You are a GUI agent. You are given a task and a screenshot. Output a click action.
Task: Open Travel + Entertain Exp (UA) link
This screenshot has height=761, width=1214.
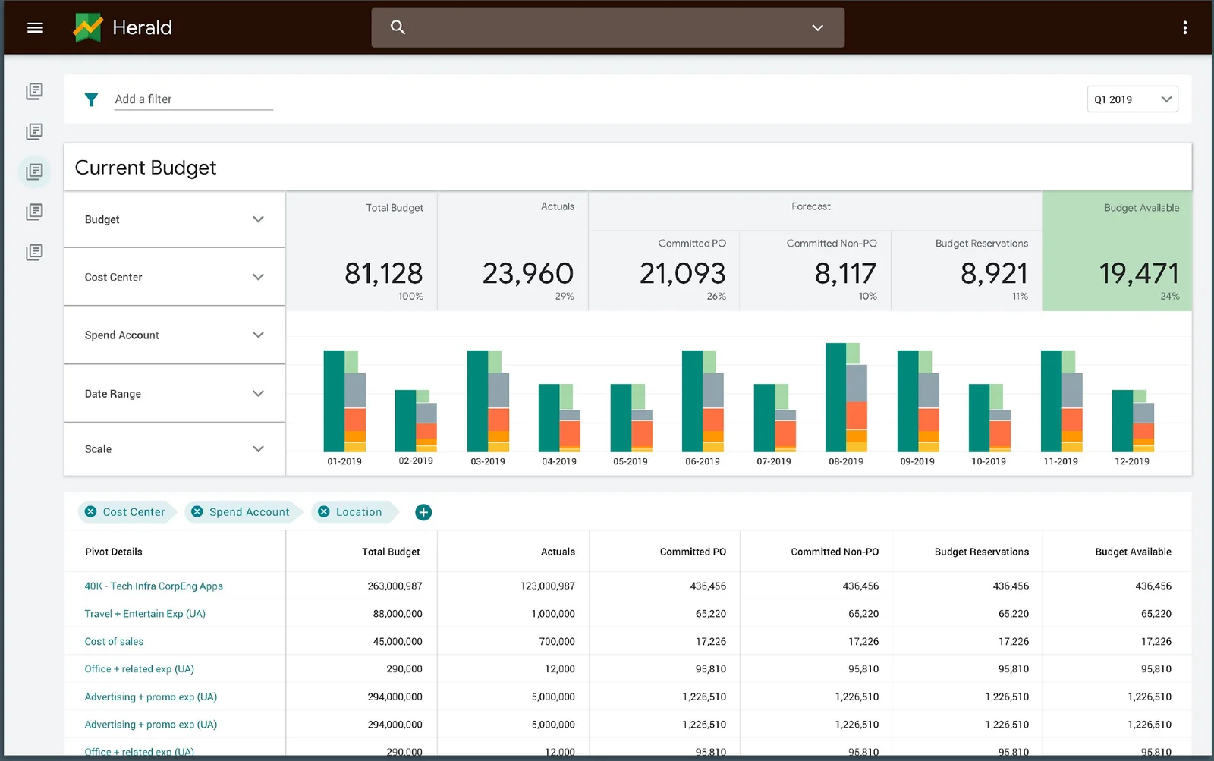145,614
